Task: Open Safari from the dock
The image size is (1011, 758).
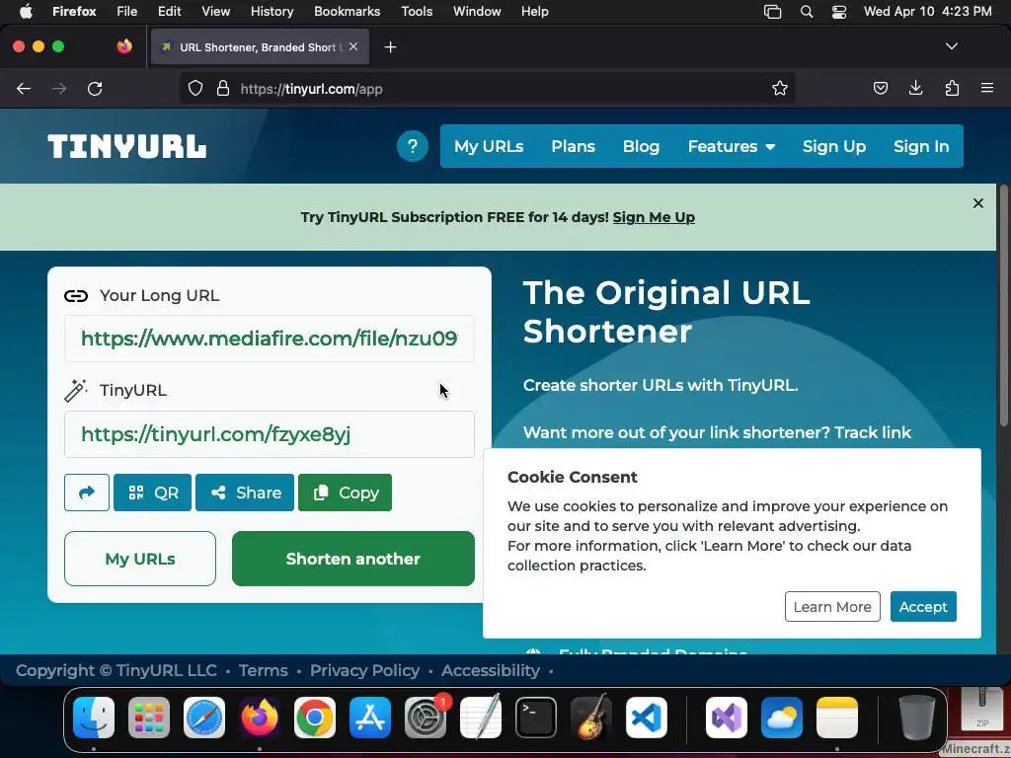Action: coord(204,718)
